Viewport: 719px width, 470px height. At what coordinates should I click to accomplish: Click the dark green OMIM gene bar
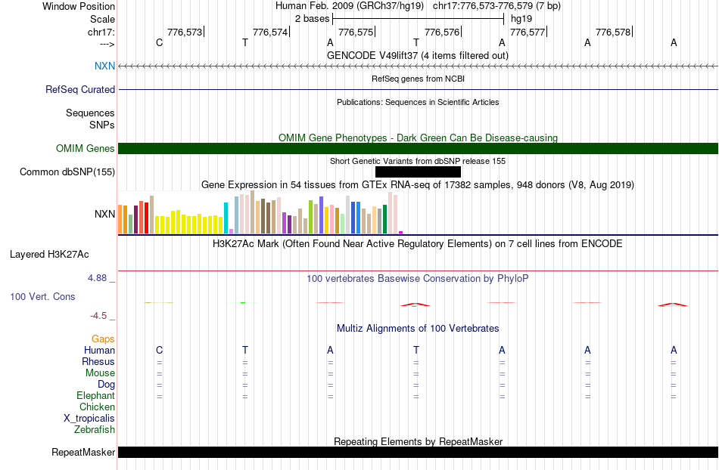tap(418, 148)
